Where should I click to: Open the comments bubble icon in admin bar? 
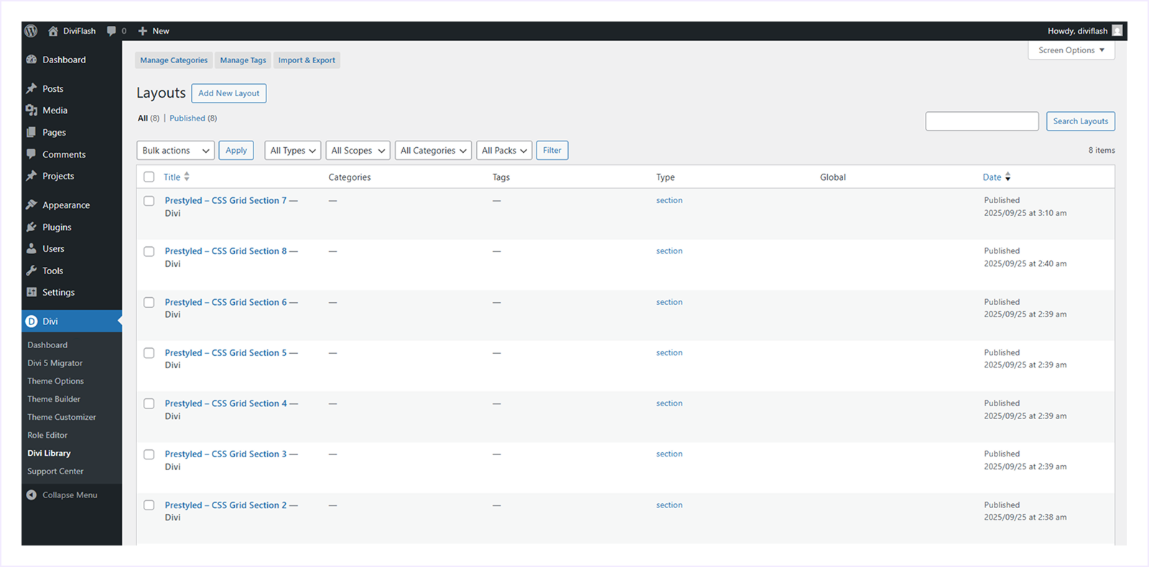111,31
